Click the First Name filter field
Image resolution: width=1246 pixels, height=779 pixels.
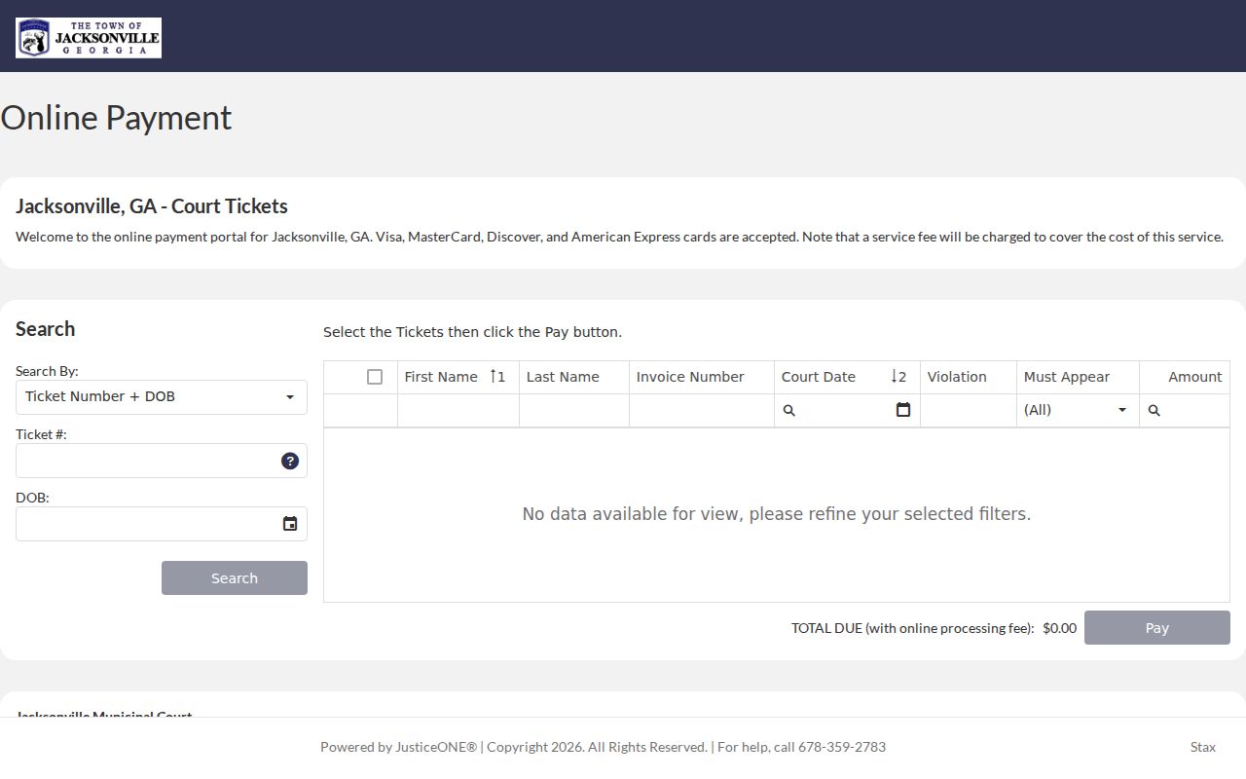point(458,411)
